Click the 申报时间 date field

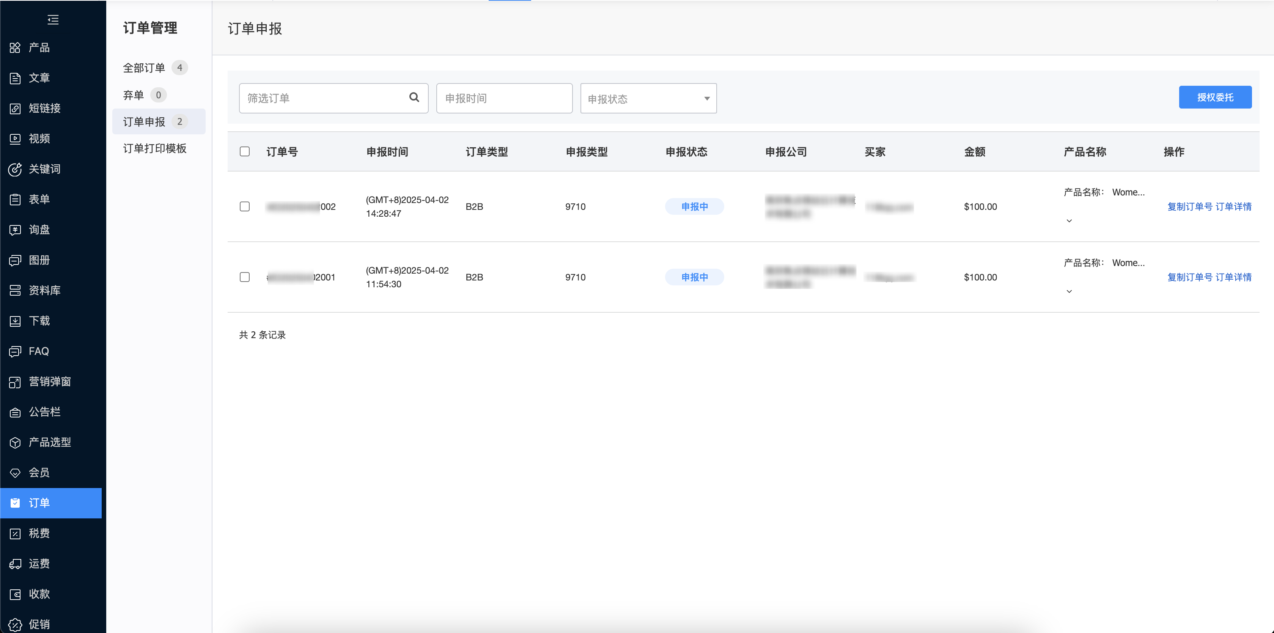tap(504, 98)
